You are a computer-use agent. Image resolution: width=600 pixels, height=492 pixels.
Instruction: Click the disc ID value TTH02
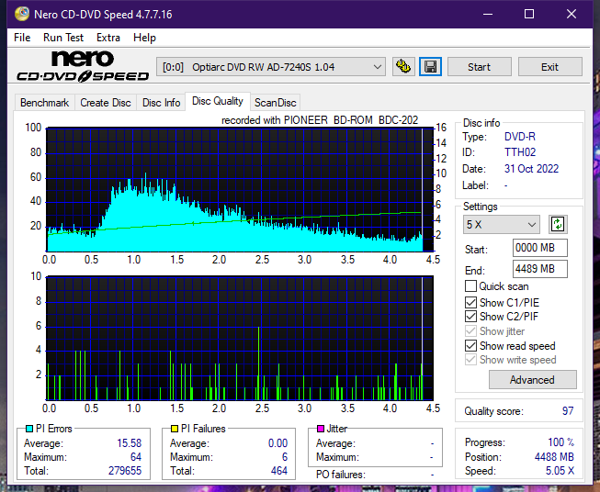pyautogui.click(x=520, y=152)
